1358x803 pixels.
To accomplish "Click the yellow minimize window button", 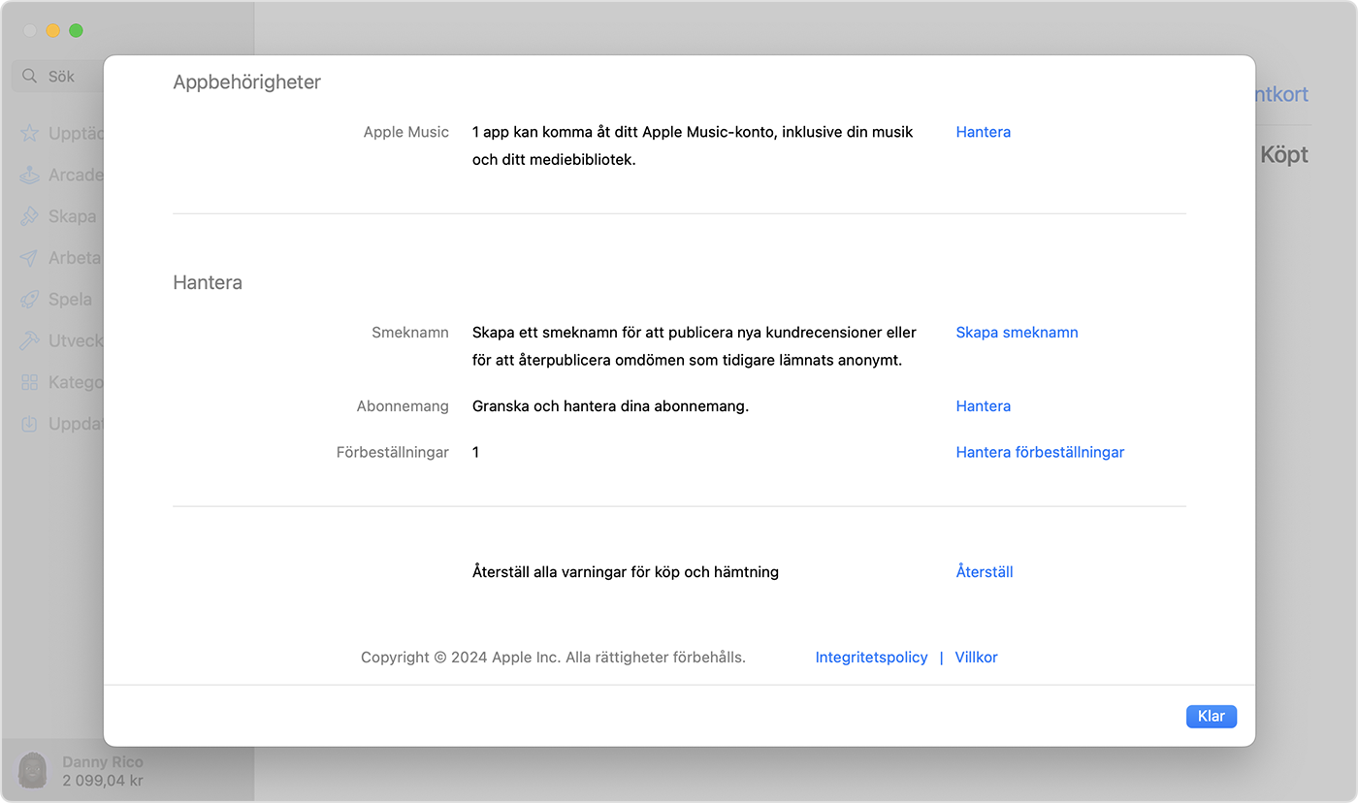I will [52, 31].
